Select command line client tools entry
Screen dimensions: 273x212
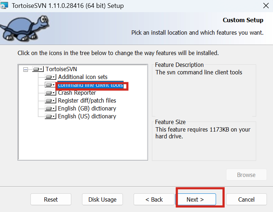[x=90, y=85]
